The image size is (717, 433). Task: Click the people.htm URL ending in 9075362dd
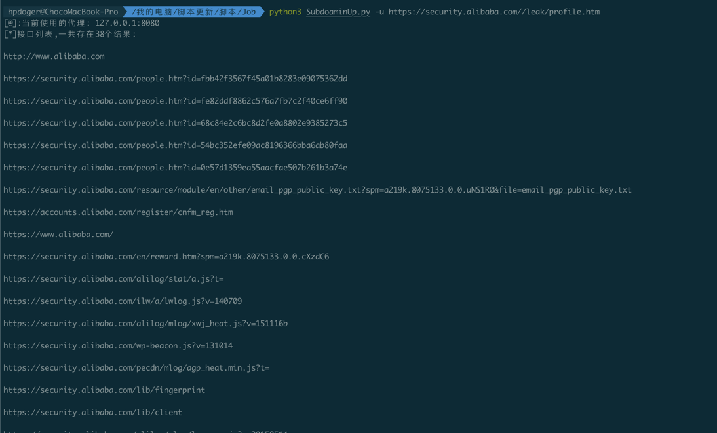pos(175,78)
